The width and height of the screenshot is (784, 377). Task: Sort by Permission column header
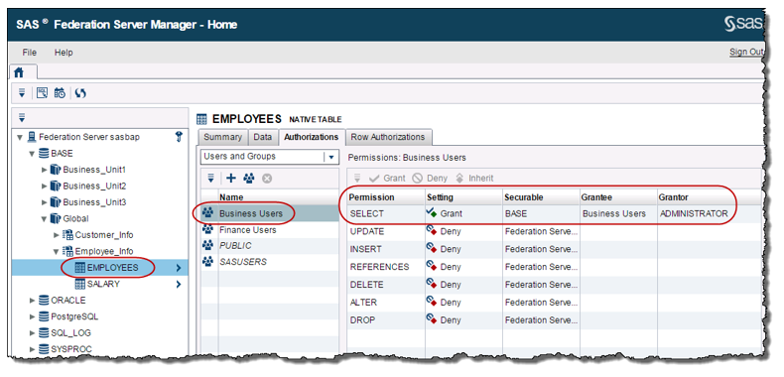[x=386, y=197]
